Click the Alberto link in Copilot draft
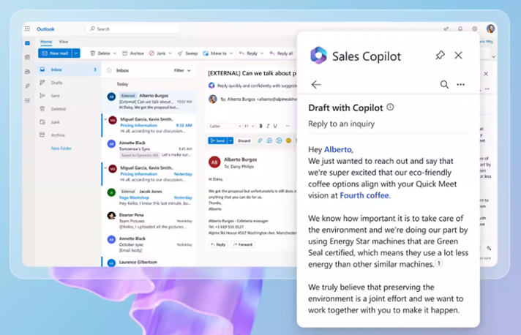This screenshot has height=335, width=521. [337, 150]
